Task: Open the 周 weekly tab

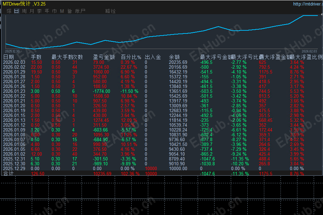Action: [24, 11]
